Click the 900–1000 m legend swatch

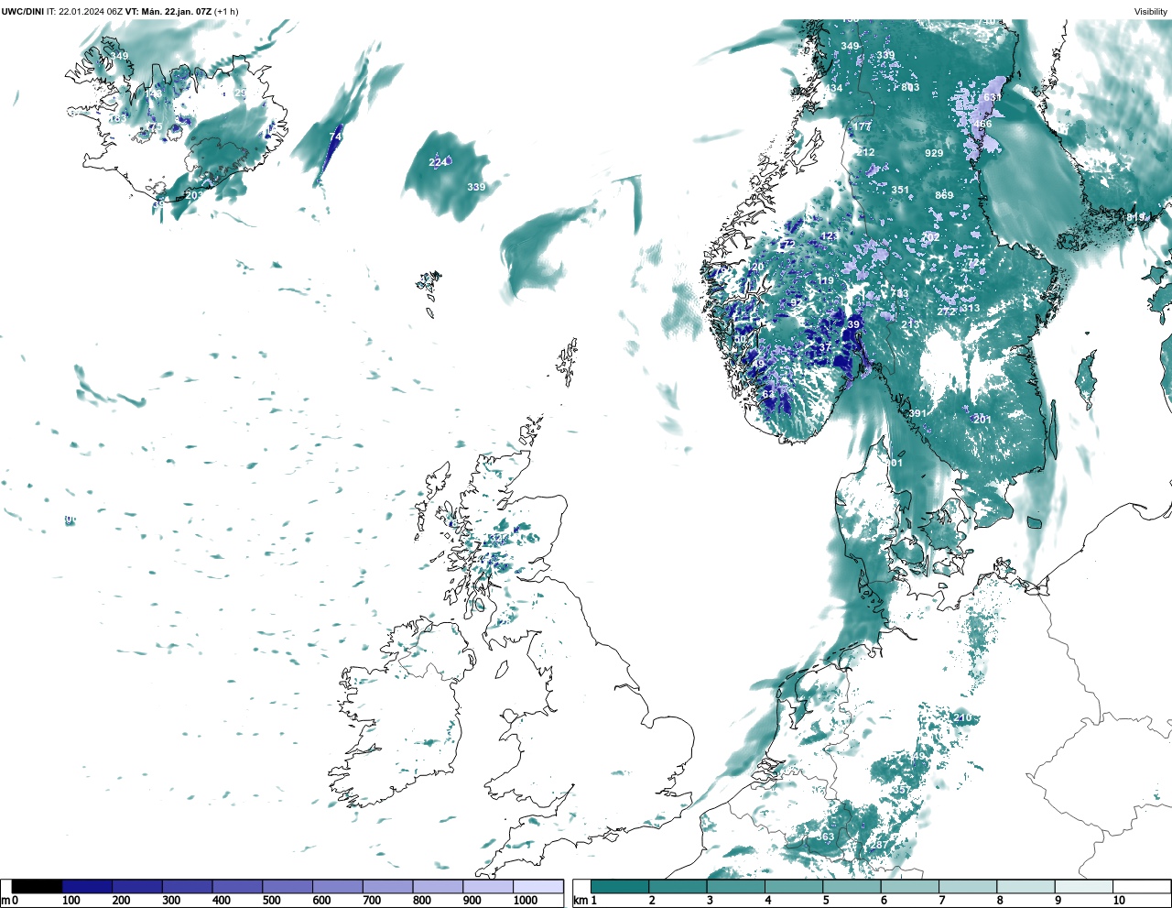pos(488,887)
